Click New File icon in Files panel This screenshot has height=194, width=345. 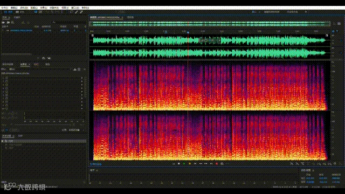(x=12, y=22)
